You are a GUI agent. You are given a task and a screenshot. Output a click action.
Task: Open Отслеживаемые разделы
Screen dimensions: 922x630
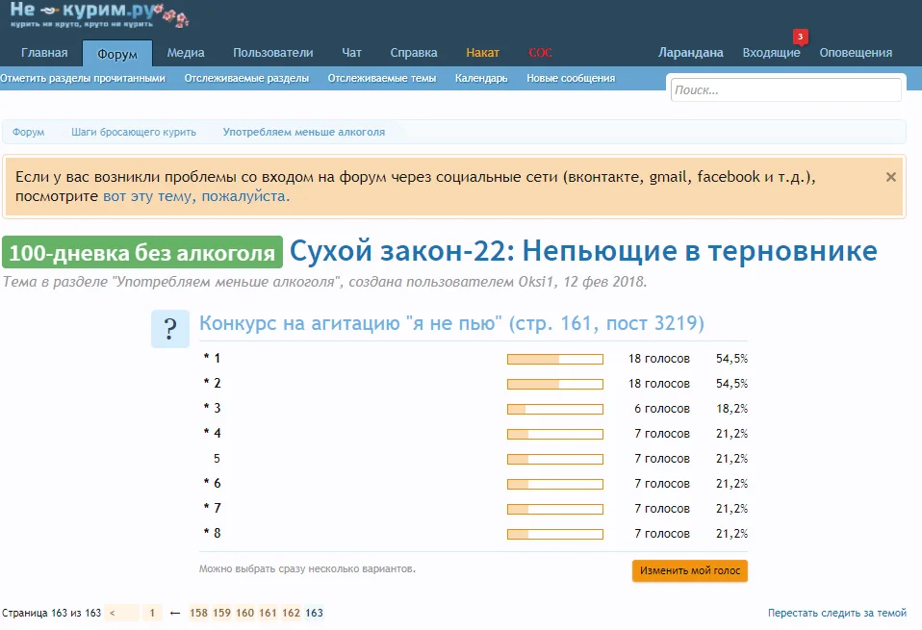[246, 78]
